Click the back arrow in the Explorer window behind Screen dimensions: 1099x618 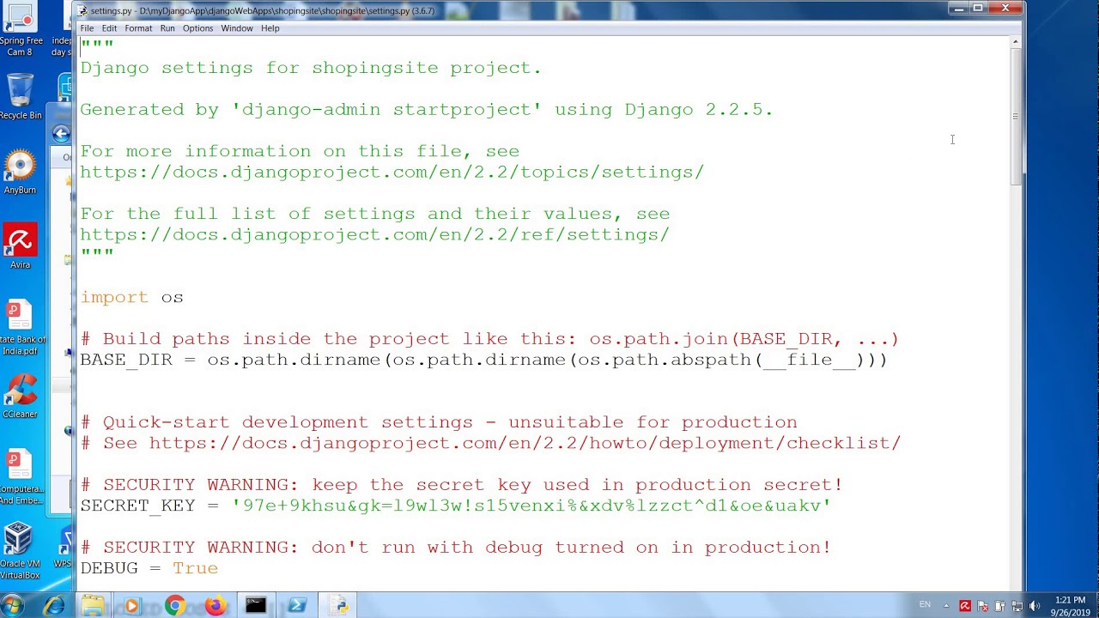click(61, 133)
